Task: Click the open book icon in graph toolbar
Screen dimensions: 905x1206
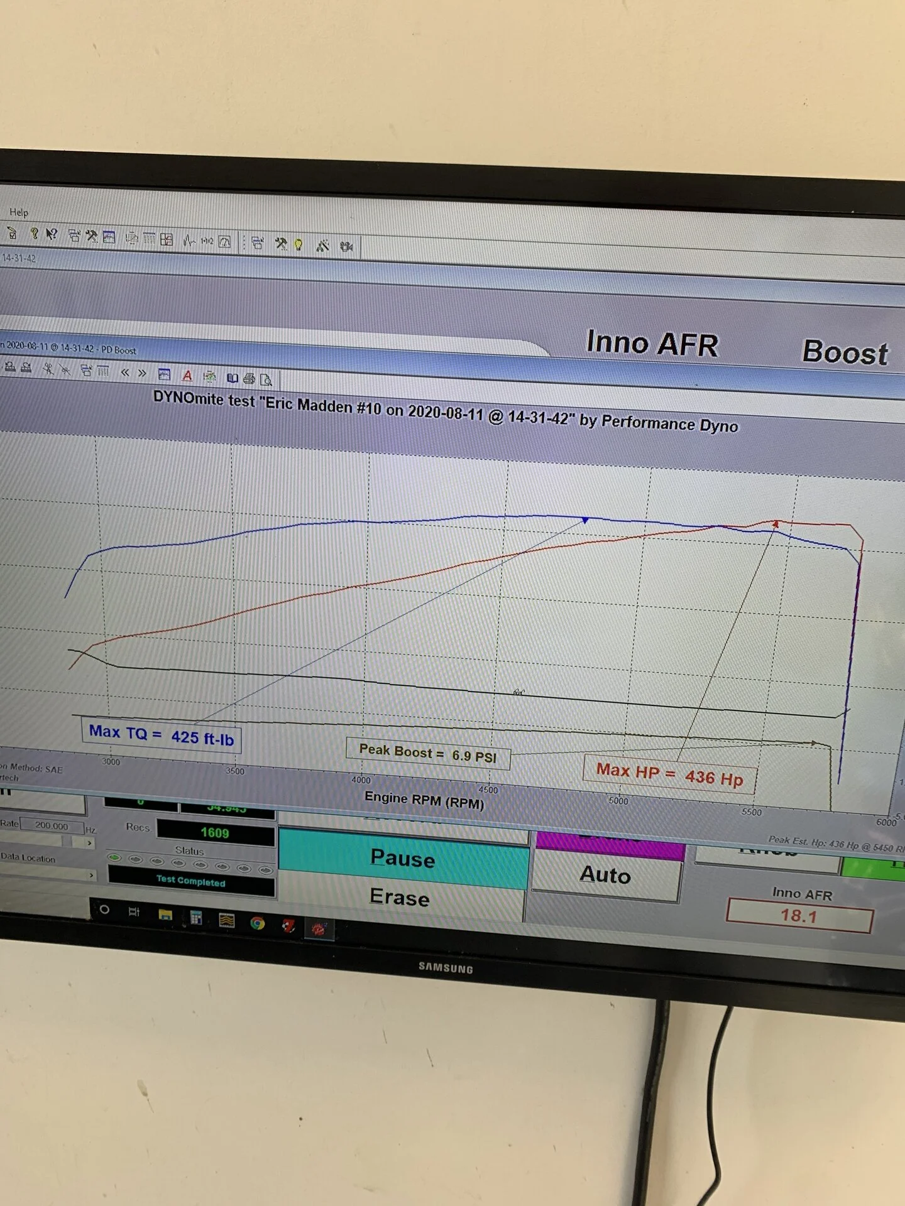Action: click(233, 378)
